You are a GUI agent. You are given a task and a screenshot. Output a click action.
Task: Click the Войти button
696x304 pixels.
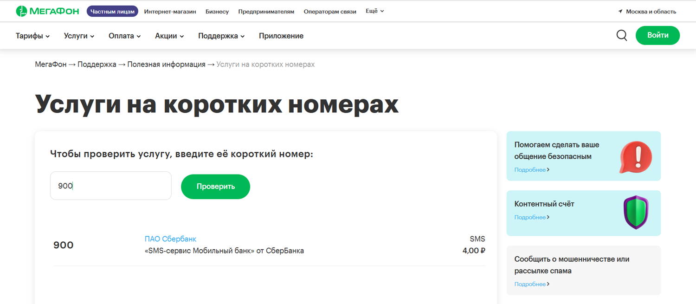(x=657, y=35)
